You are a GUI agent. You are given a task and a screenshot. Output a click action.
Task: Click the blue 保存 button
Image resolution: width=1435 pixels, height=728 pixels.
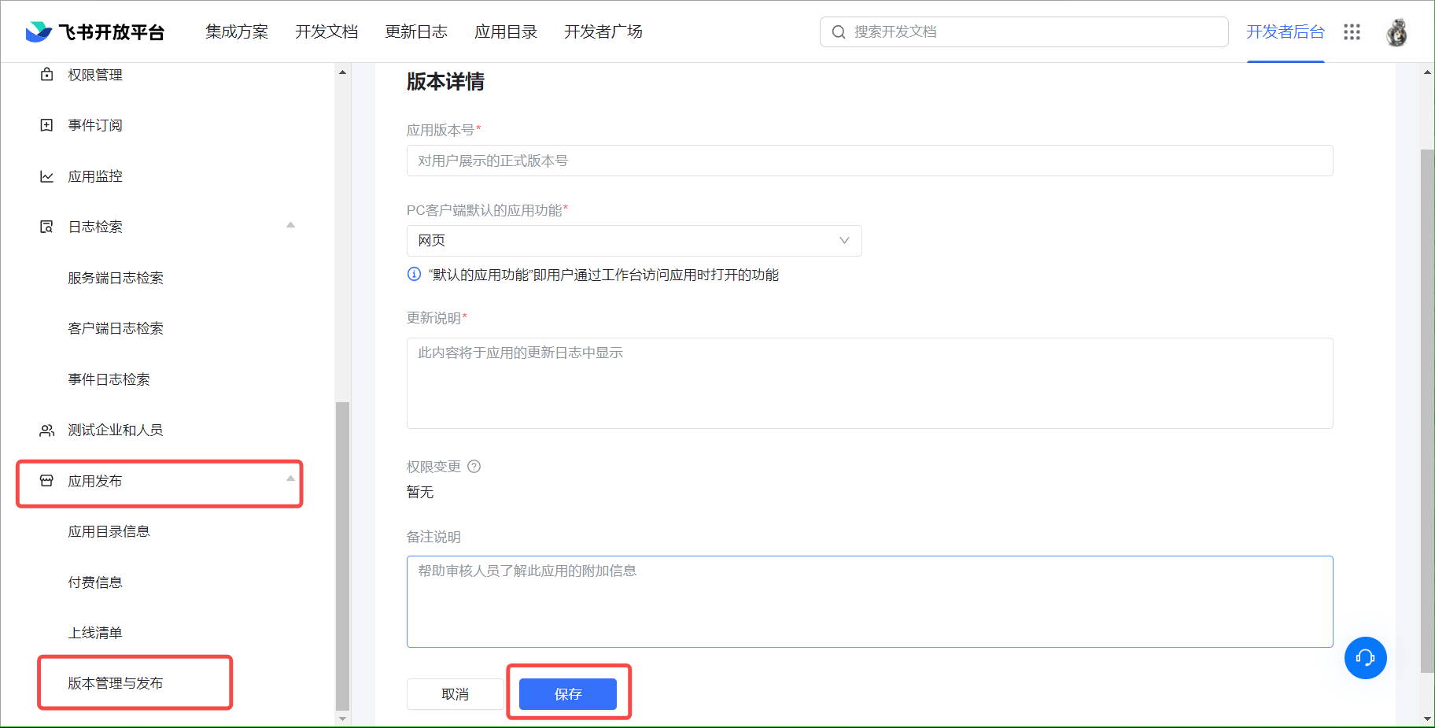567,694
